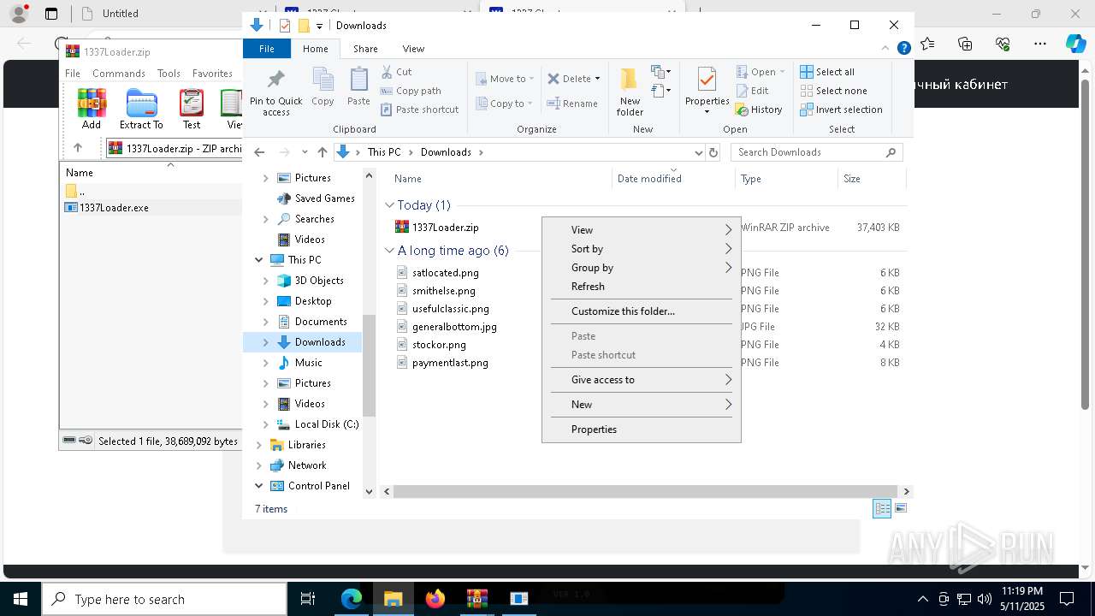1095x616 pixels.
Task: Sort by Date modified column
Action: [x=674, y=179]
